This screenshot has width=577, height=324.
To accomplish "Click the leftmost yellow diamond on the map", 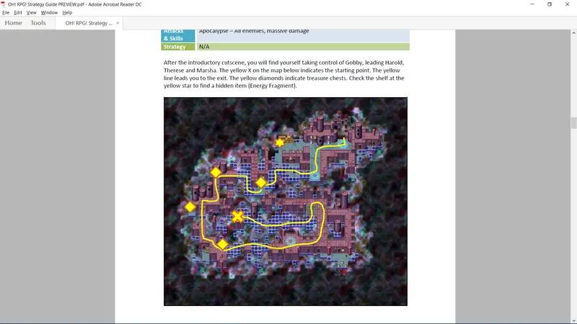I will pyautogui.click(x=190, y=207).
